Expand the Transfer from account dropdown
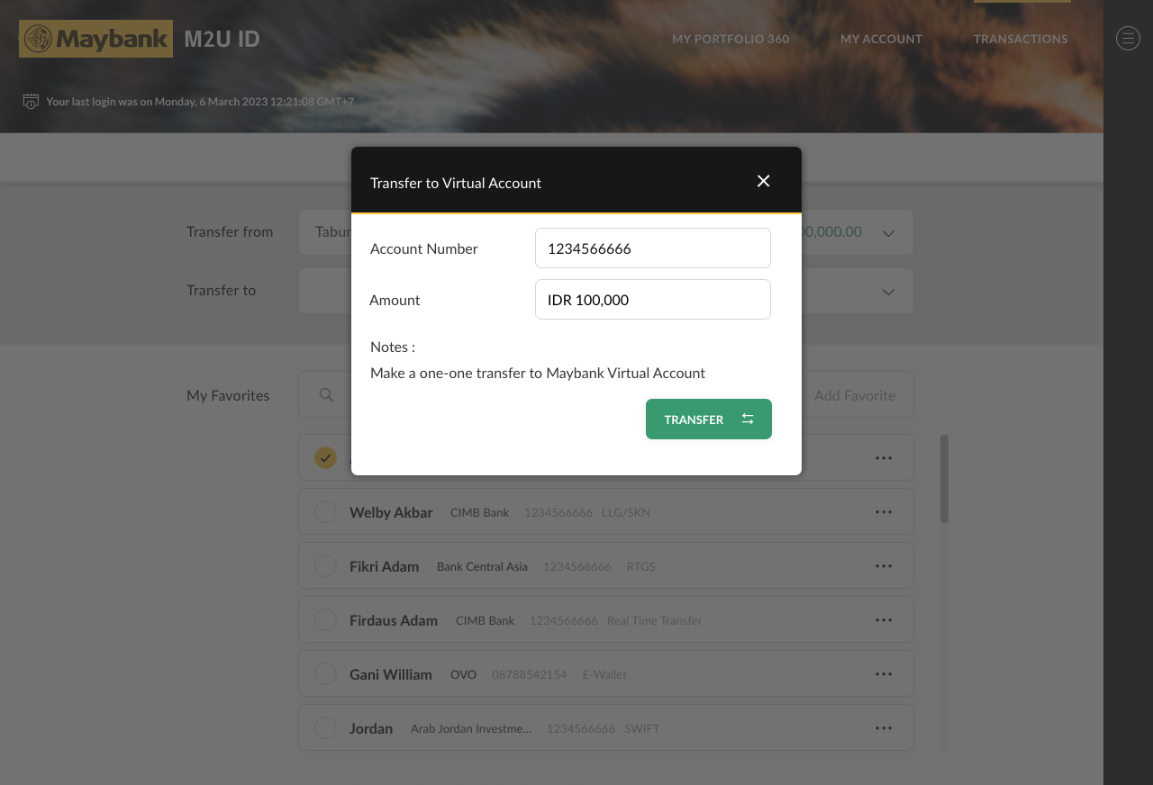The image size is (1153, 785). (888, 231)
